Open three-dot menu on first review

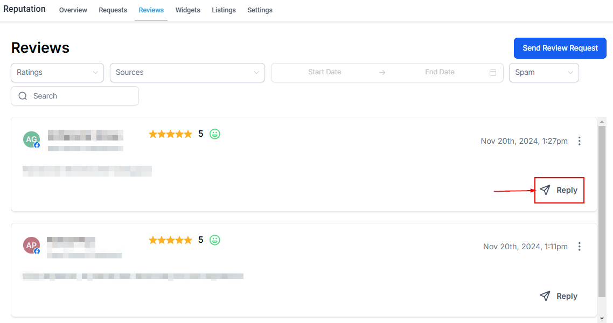pos(580,141)
